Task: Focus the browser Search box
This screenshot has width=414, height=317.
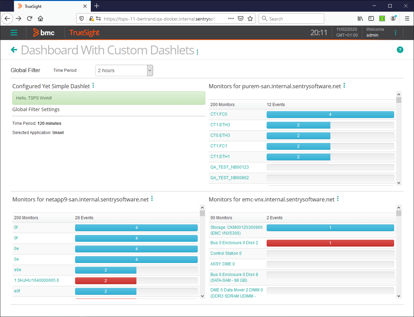Action: pyautogui.click(x=291, y=19)
